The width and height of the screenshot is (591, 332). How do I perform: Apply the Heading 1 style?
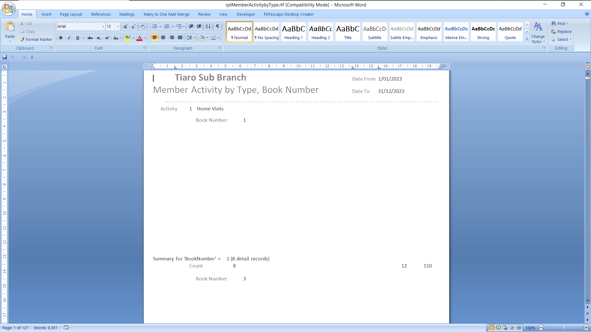coord(293,32)
